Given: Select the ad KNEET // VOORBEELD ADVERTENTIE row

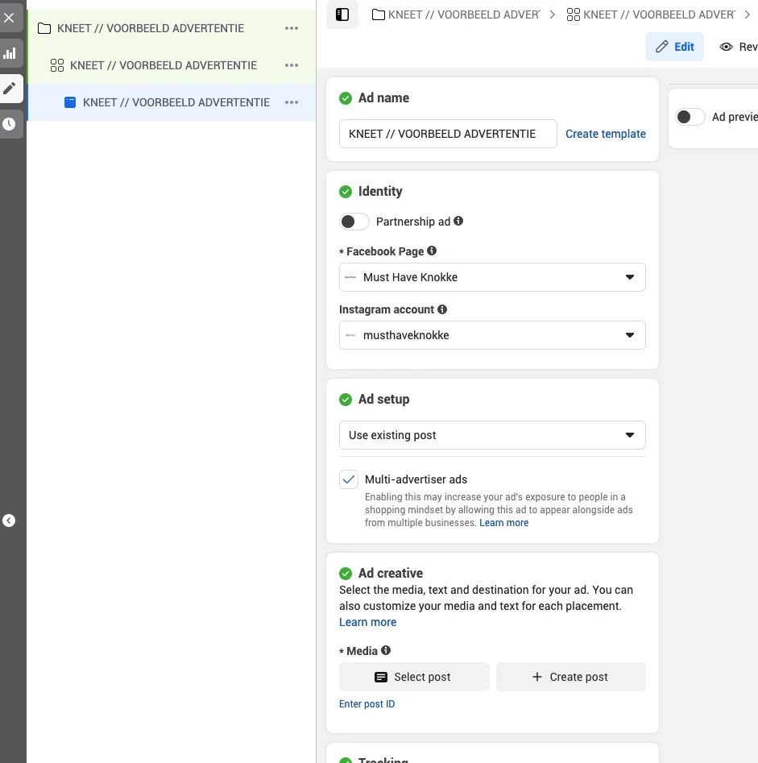Looking at the screenshot, I should point(172,102).
